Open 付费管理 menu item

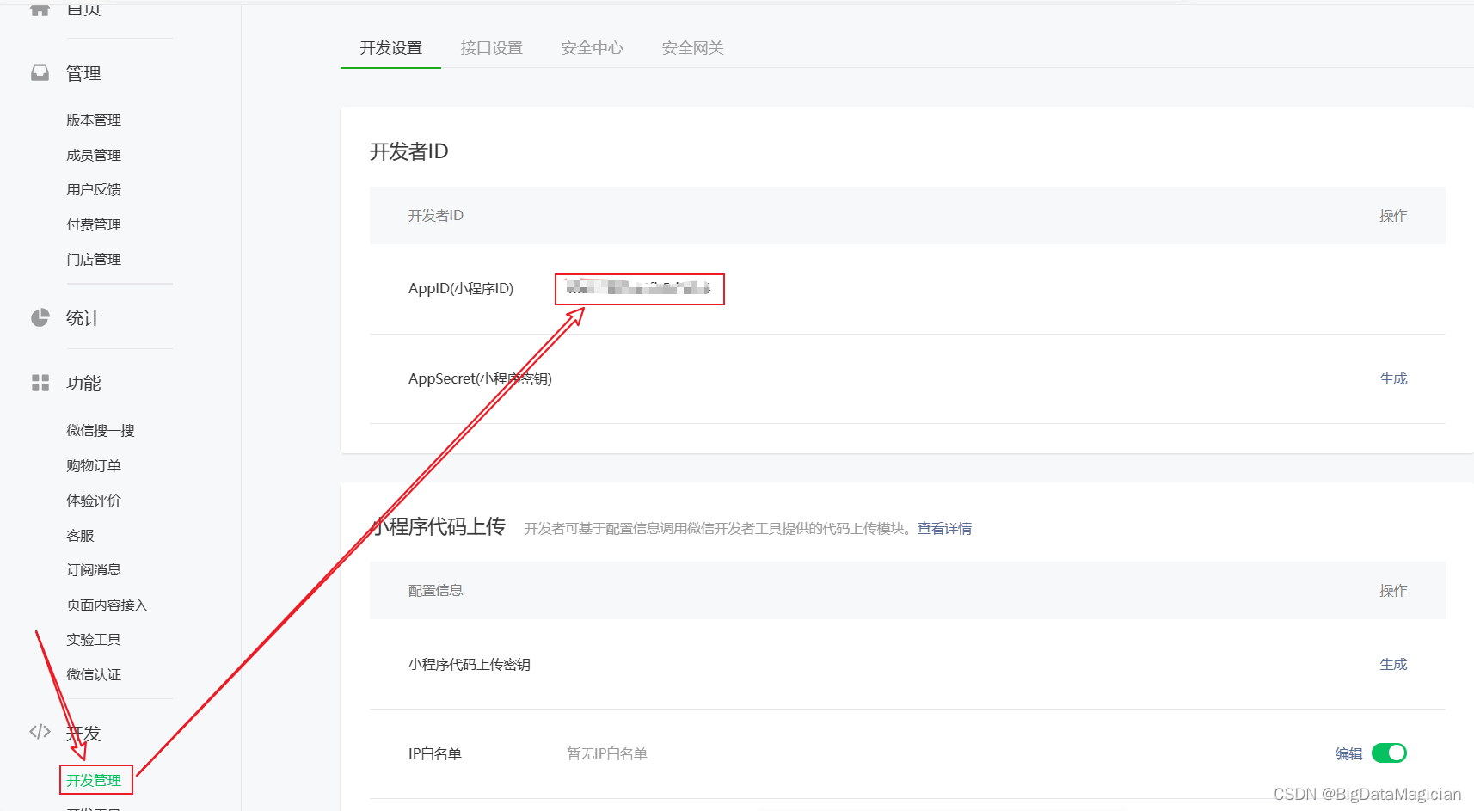click(x=94, y=224)
